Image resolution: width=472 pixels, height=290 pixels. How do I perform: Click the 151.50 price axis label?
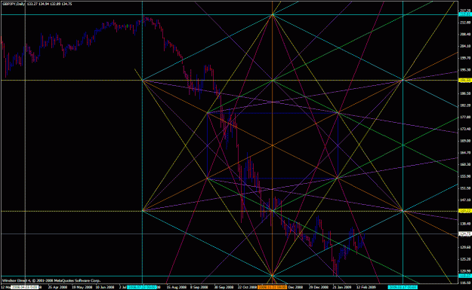[465, 188]
